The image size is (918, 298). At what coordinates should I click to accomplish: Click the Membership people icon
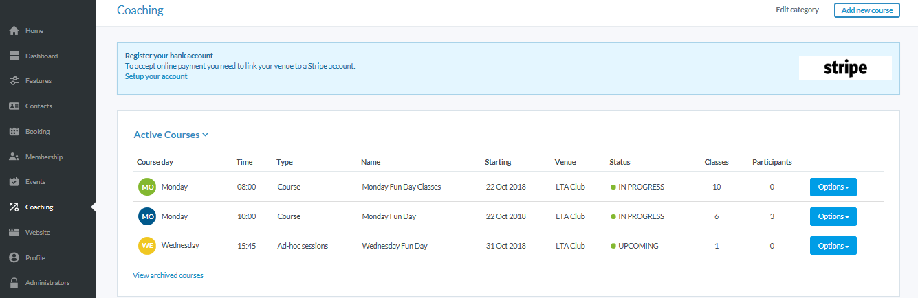(x=14, y=157)
